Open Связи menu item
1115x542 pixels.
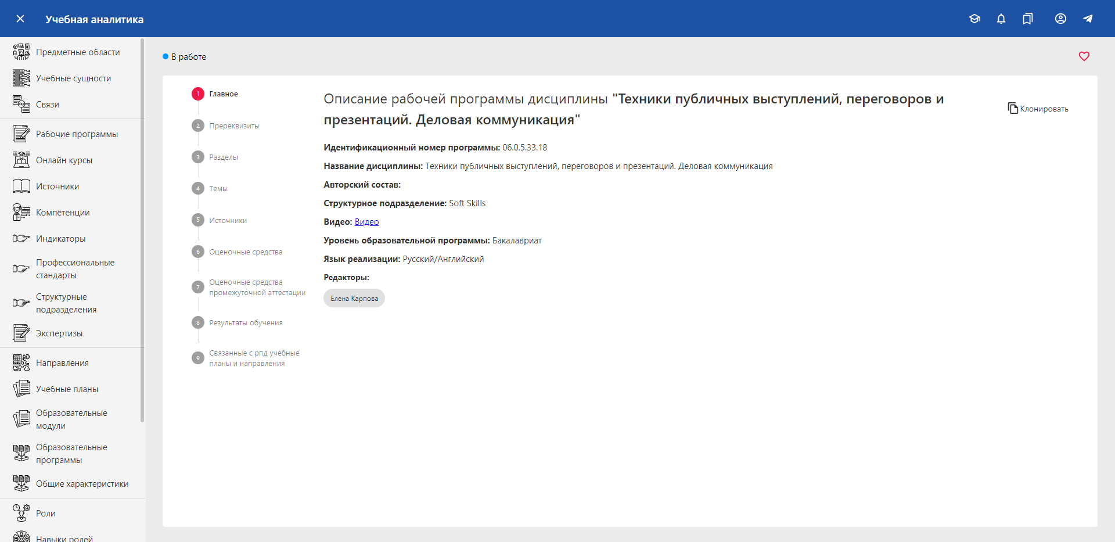(x=73, y=104)
